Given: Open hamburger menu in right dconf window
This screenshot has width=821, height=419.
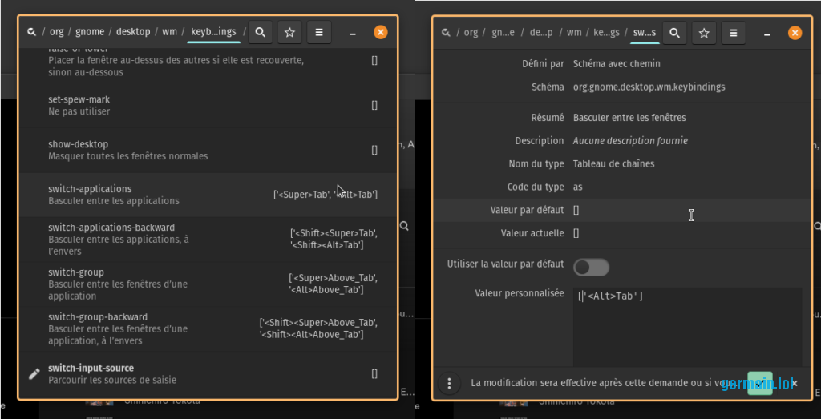Looking at the screenshot, I should (x=734, y=33).
